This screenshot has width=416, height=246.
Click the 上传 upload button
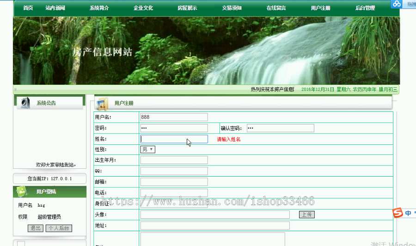307,215
